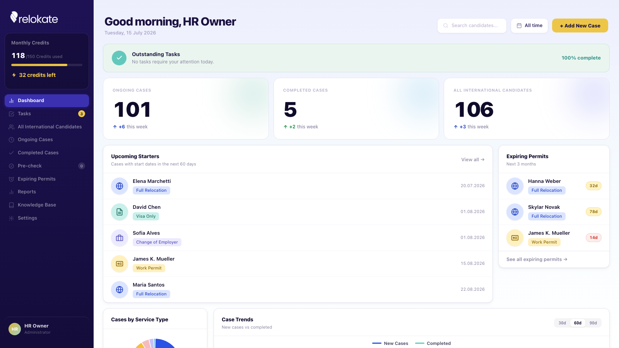Click the Ongoing Cases clock icon

(x=11, y=140)
